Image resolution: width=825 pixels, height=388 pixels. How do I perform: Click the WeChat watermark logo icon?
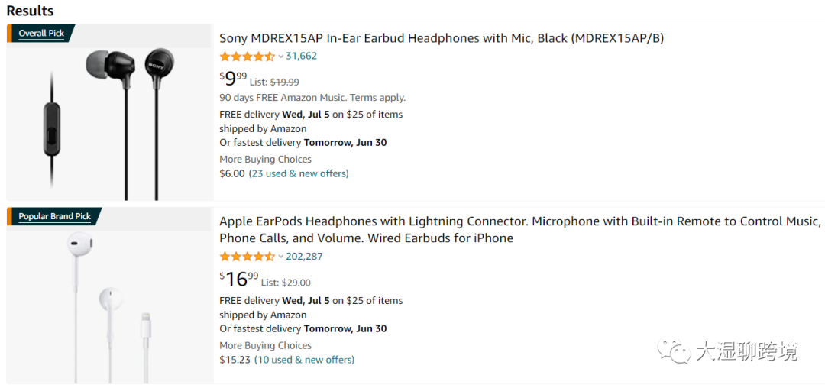point(676,352)
